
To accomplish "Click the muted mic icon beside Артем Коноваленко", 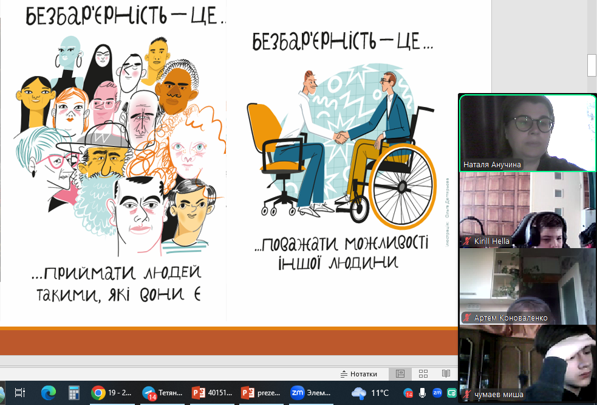I will (x=467, y=317).
